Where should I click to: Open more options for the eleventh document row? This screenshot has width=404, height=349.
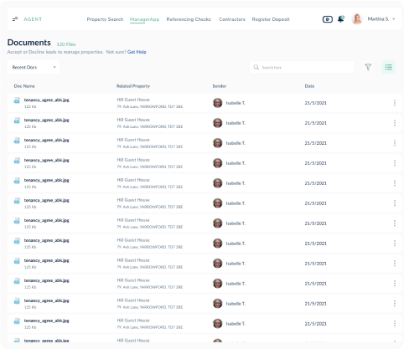[395, 304]
